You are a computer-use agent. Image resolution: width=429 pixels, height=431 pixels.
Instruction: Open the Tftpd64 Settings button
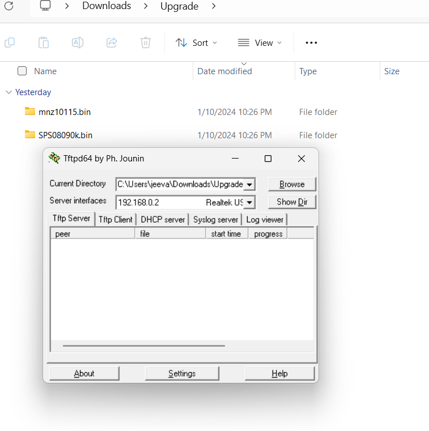click(x=182, y=373)
